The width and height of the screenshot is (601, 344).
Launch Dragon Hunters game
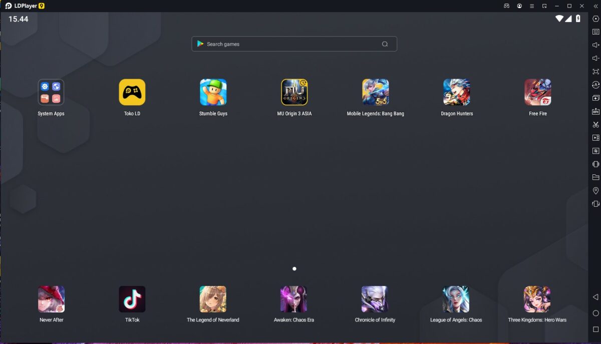tap(457, 92)
